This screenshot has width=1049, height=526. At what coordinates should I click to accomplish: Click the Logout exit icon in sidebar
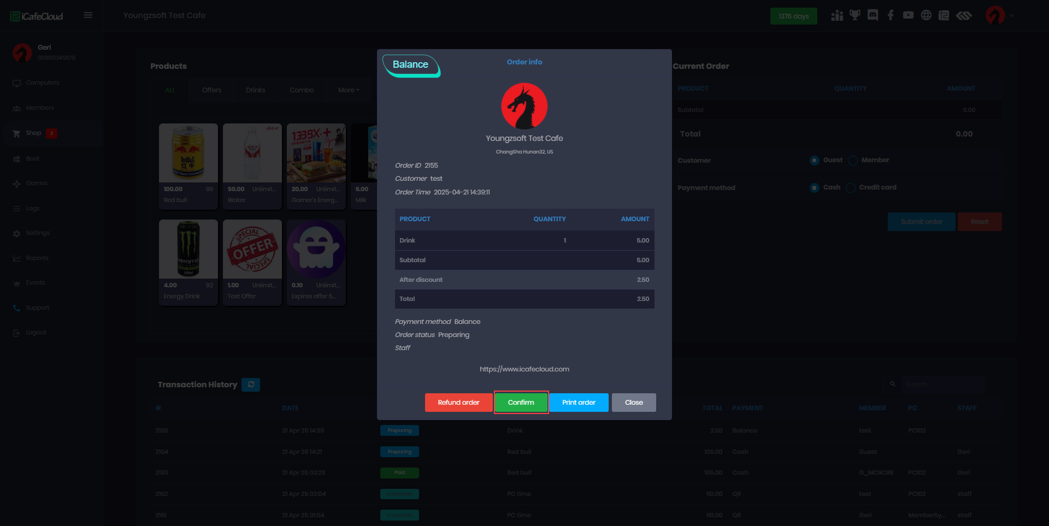click(x=16, y=333)
